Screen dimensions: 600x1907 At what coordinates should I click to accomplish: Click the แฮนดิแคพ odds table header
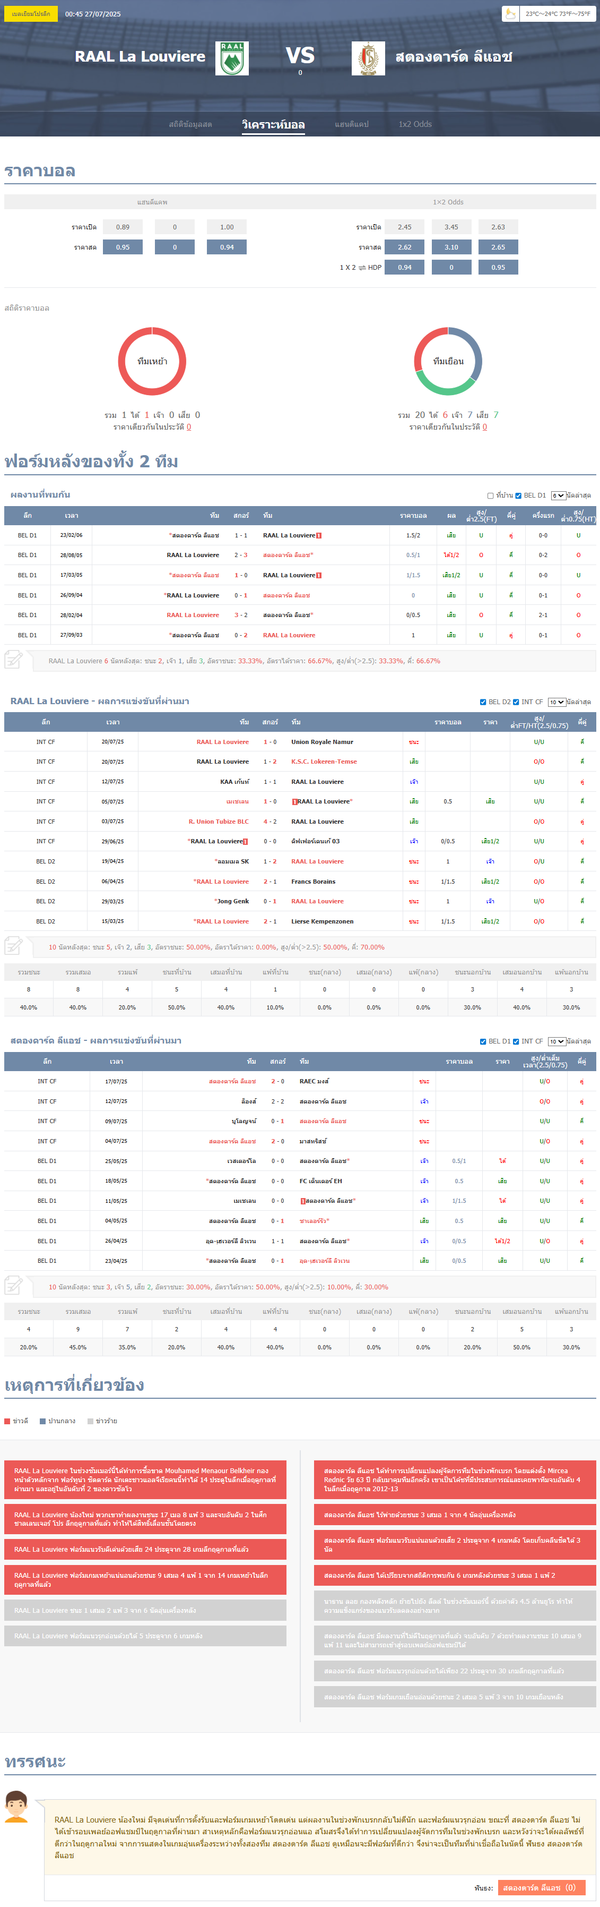point(152,202)
